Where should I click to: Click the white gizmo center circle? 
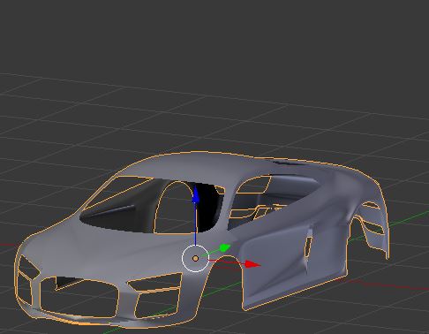click(195, 258)
